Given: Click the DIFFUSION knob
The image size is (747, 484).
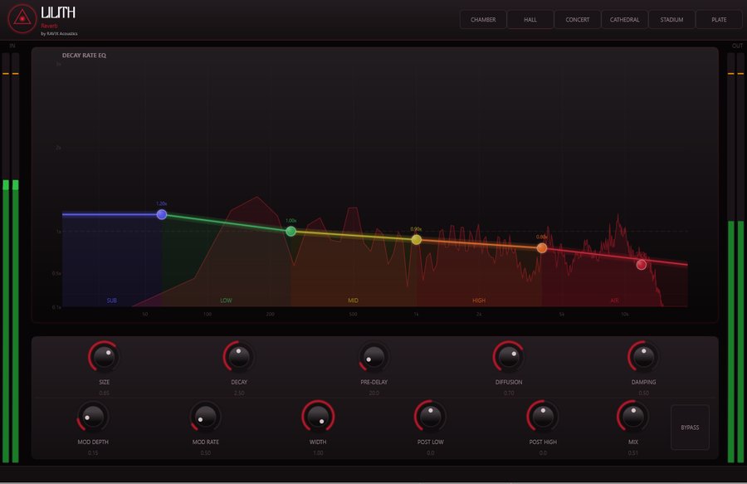Looking at the screenshot, I should pos(508,357).
